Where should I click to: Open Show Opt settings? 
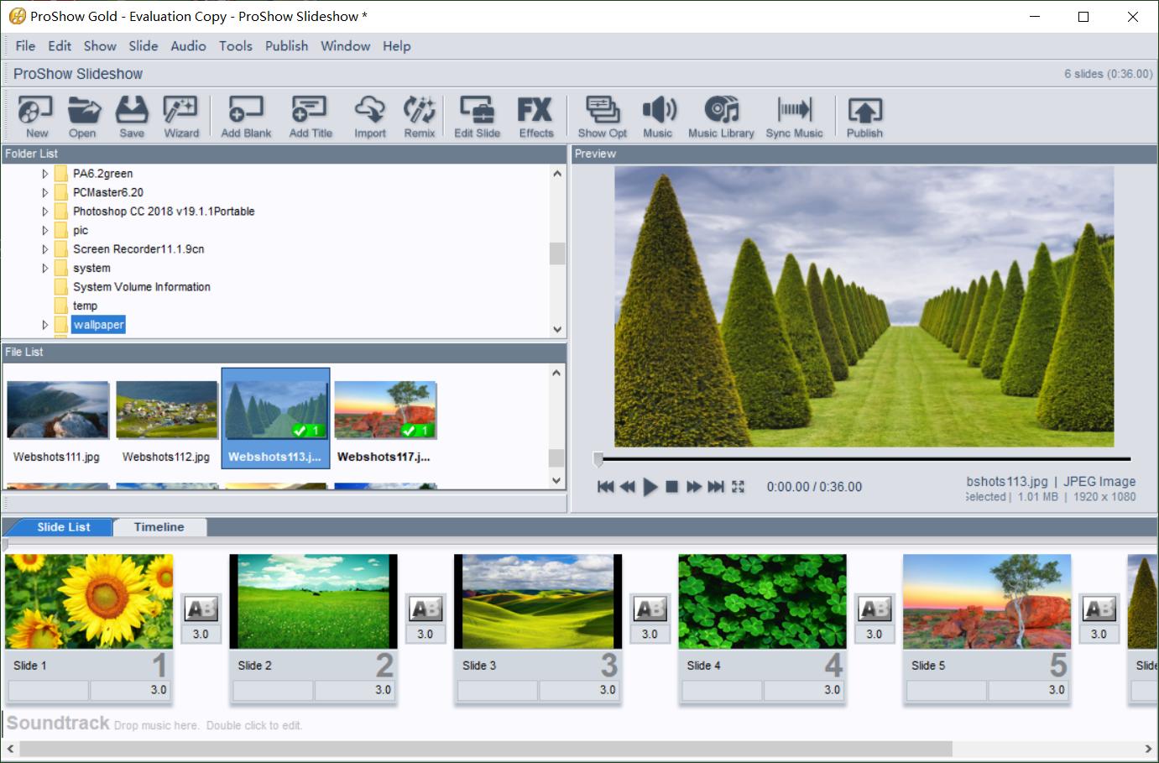click(x=602, y=116)
